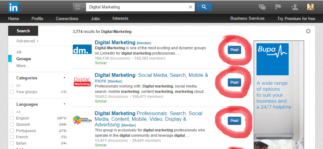Image resolution: width=323 pixels, height=149 pixels.
Task: Open the notifications flag icon
Action: [278, 7]
